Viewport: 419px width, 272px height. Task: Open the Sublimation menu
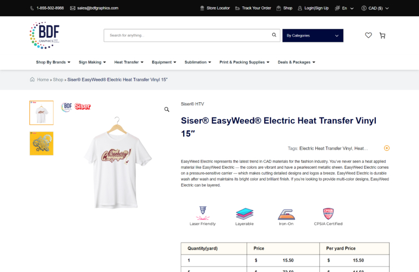coord(197,62)
